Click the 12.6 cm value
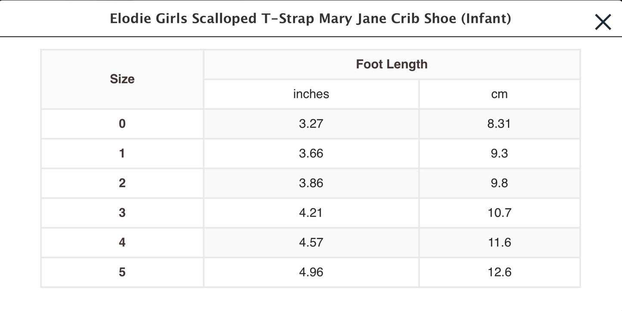 point(499,272)
